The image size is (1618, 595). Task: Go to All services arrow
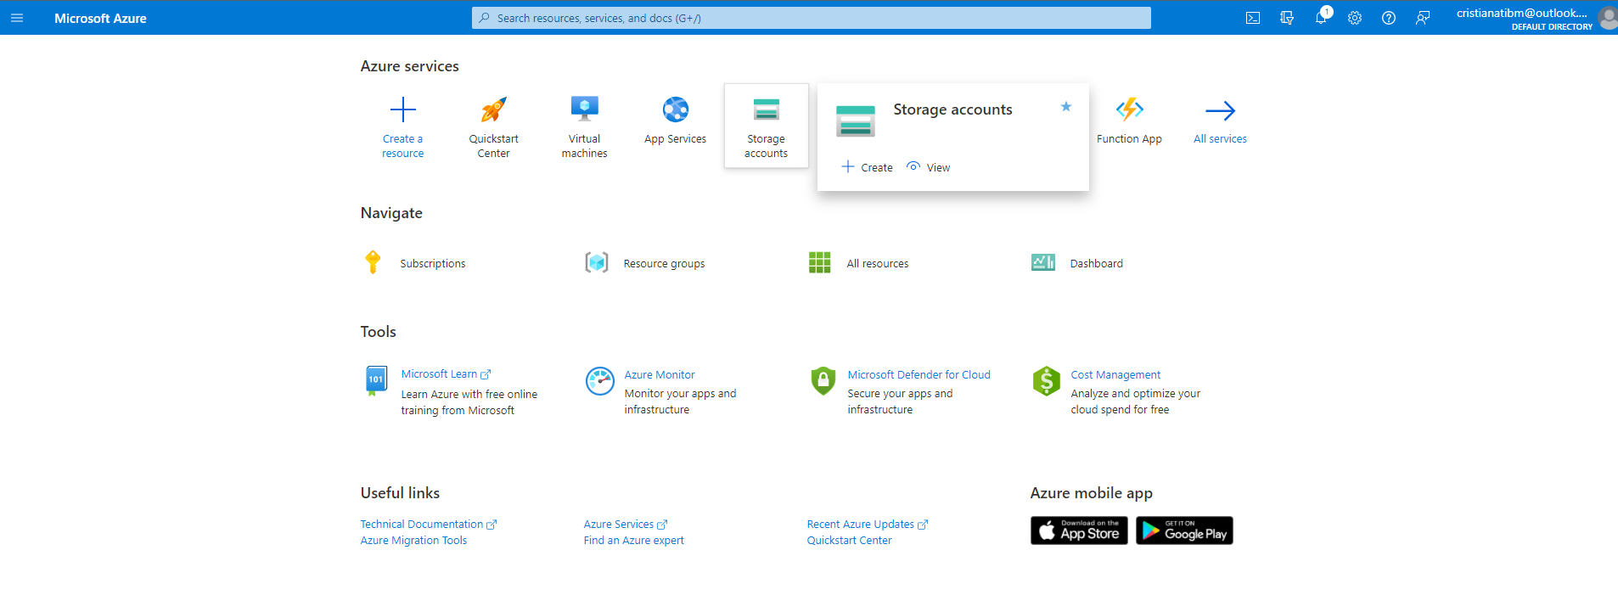coord(1220,110)
